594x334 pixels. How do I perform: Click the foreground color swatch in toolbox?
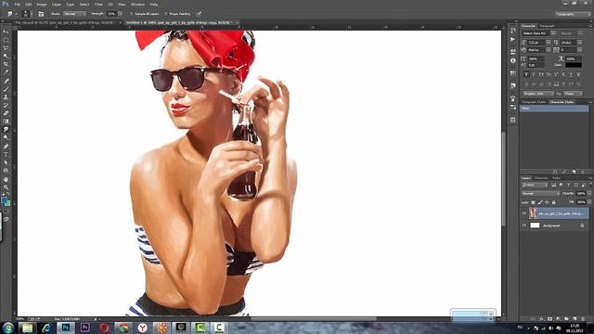pos(4,200)
